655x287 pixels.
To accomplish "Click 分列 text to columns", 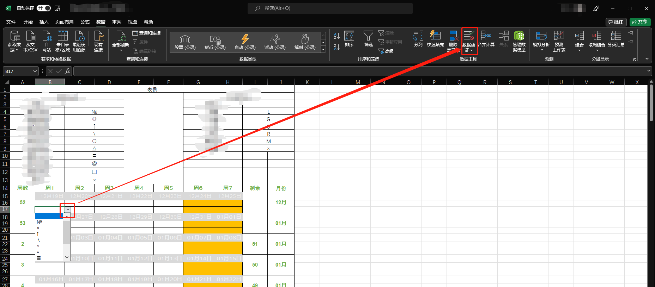I will tap(418, 39).
